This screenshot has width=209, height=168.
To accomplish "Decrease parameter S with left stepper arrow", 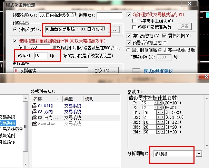I will (156, 108).
